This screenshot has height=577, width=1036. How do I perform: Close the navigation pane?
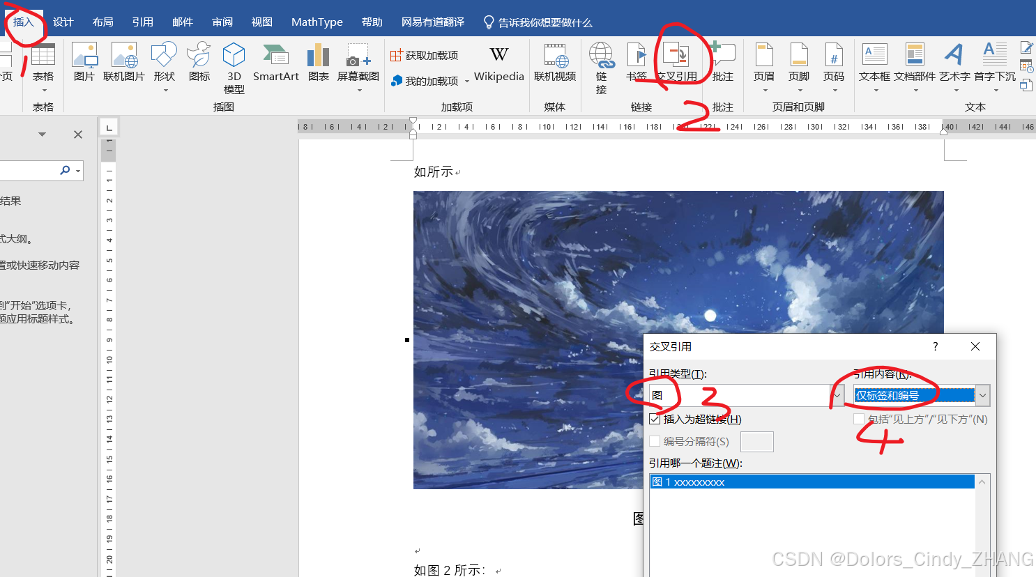pyautogui.click(x=78, y=134)
